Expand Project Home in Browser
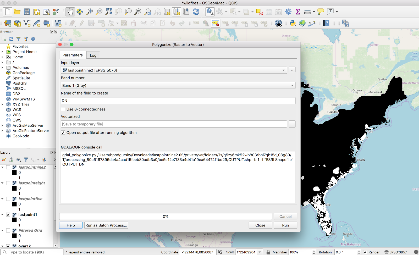Screen dimensions: 419x255 (2, 52)
